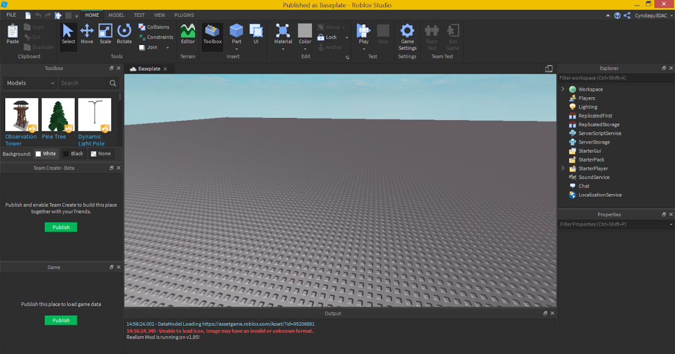
Task: Open the Terrain Editor
Action: point(188,34)
